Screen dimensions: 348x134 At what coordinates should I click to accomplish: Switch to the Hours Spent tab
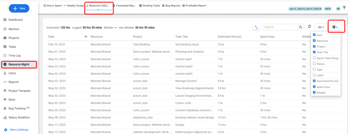(x=52, y=5)
